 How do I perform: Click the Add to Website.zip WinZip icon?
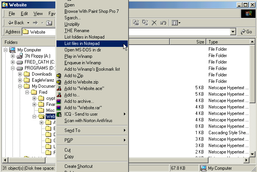click(59, 82)
